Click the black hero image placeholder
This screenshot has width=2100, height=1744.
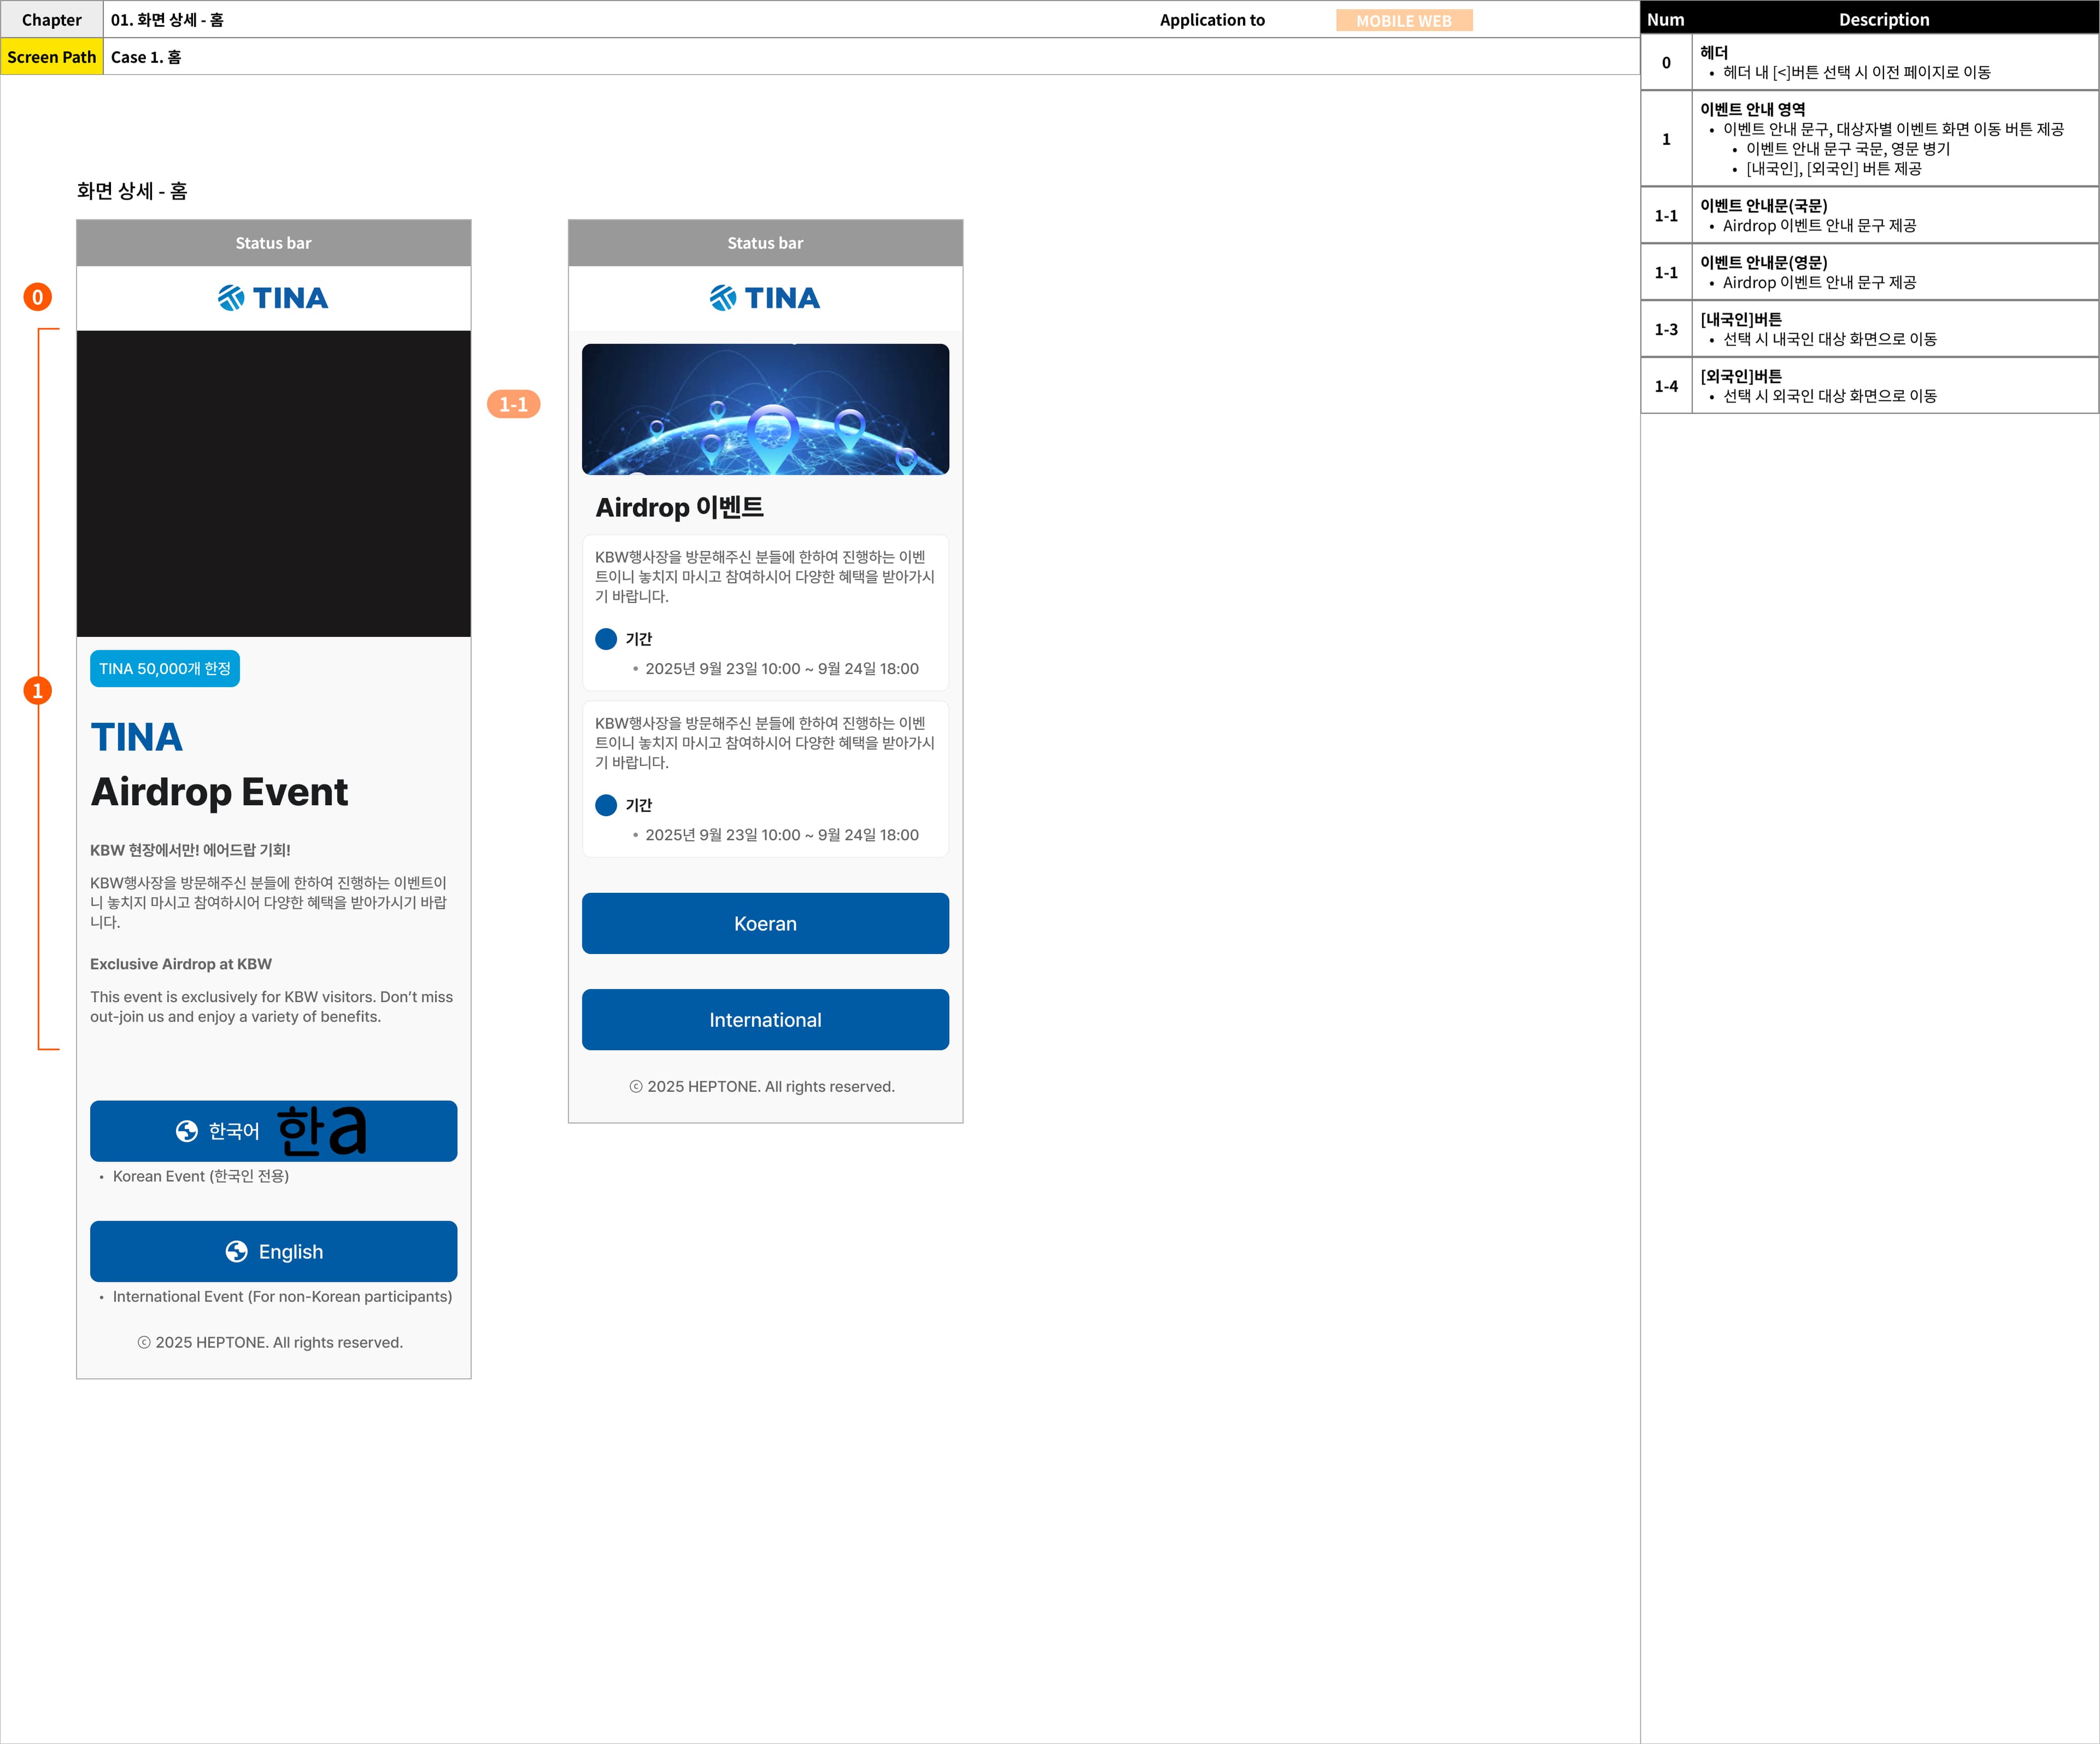tap(274, 483)
